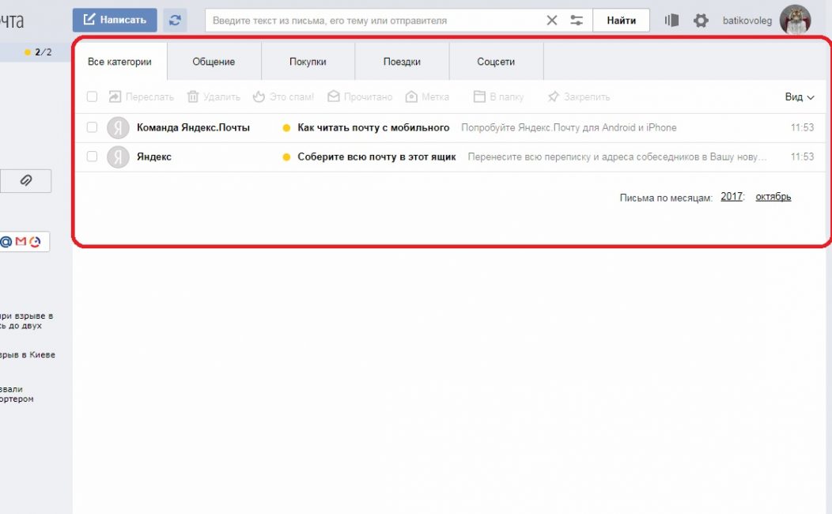Click the Найти search button
Viewport: 832px width, 514px height.
622,20
